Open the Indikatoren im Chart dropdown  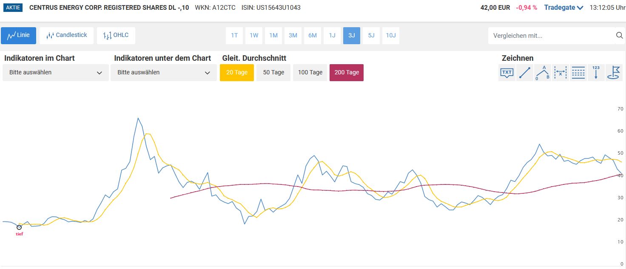click(x=56, y=73)
